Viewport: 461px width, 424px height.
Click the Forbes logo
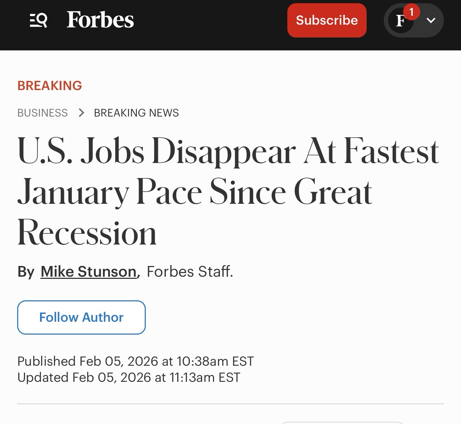[x=100, y=20]
